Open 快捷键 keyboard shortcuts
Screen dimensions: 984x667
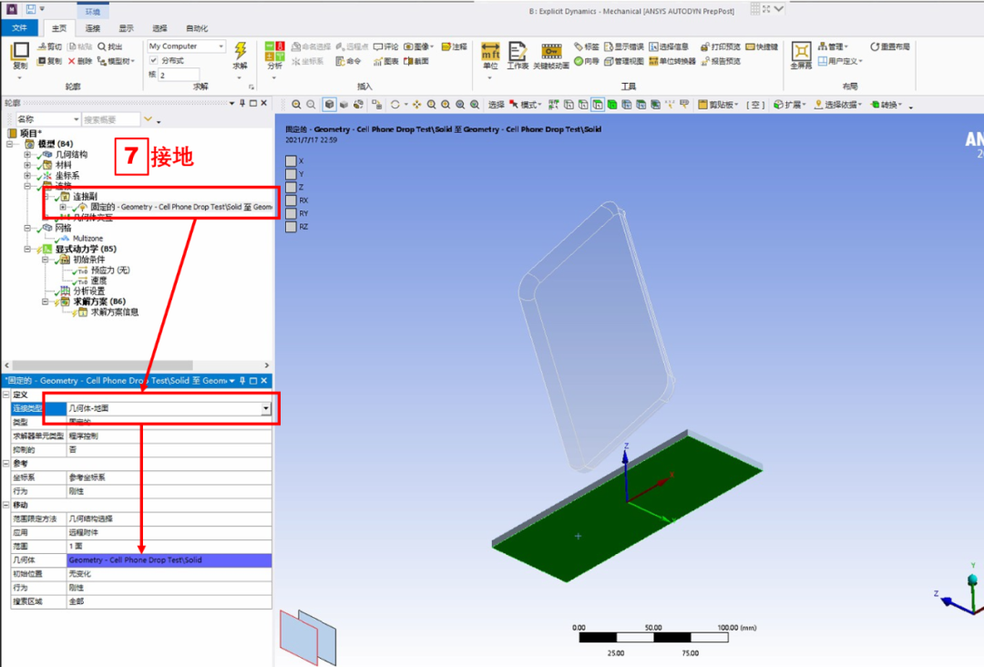(762, 46)
